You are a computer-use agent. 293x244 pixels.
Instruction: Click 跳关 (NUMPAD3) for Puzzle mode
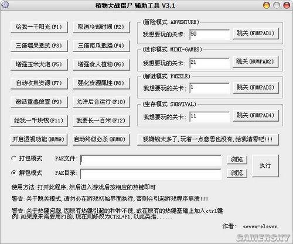coord(255,88)
